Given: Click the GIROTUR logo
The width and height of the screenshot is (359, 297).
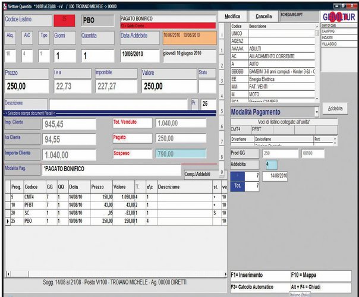Looking at the screenshot, I should (x=338, y=17).
